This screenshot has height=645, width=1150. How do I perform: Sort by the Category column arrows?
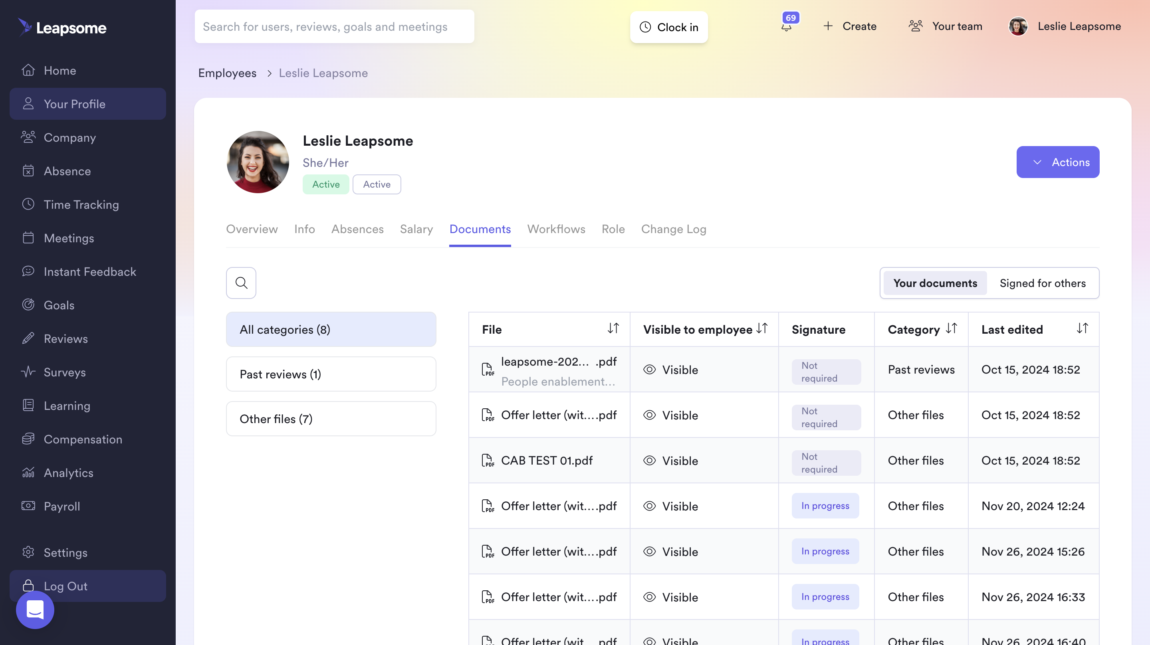(x=951, y=328)
